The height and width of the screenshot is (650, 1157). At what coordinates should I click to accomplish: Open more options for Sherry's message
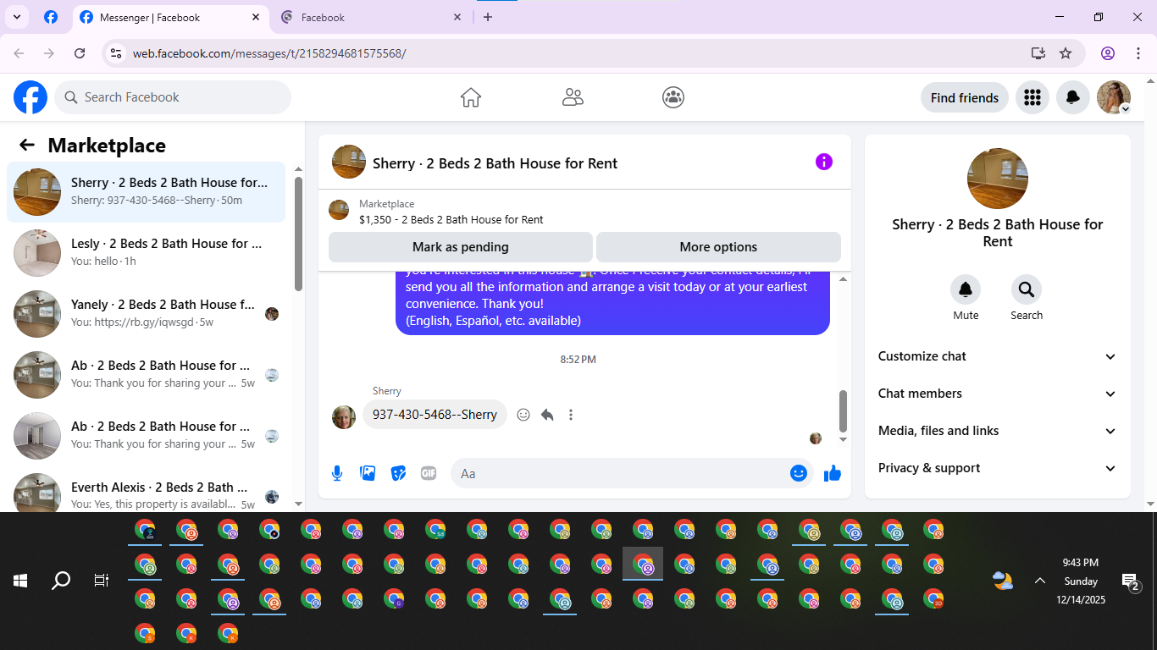(571, 415)
